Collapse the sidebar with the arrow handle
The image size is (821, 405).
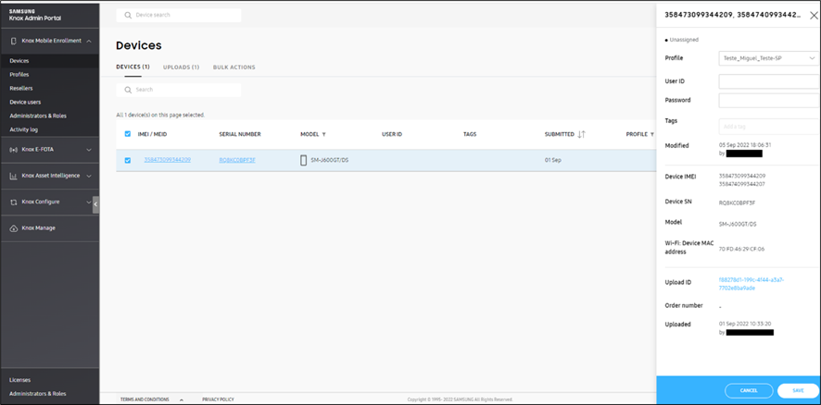95,204
